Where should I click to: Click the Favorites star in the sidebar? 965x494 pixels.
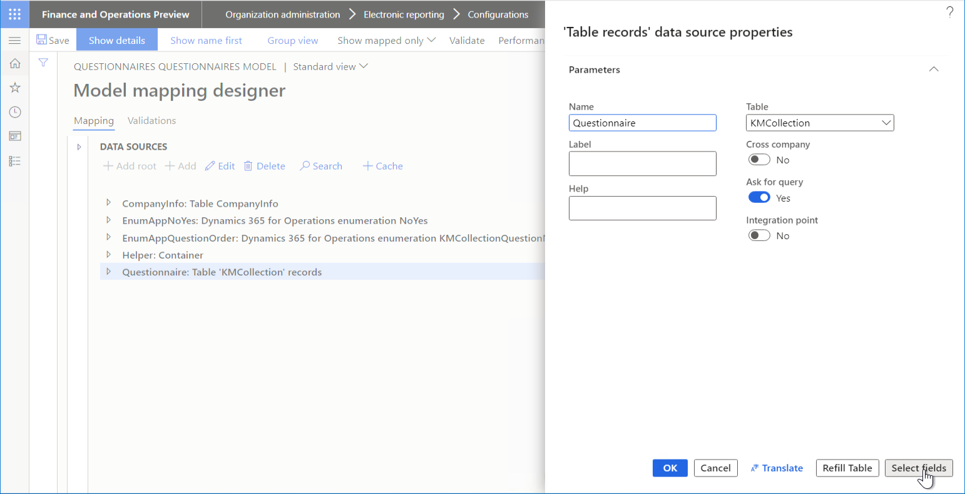coord(14,88)
